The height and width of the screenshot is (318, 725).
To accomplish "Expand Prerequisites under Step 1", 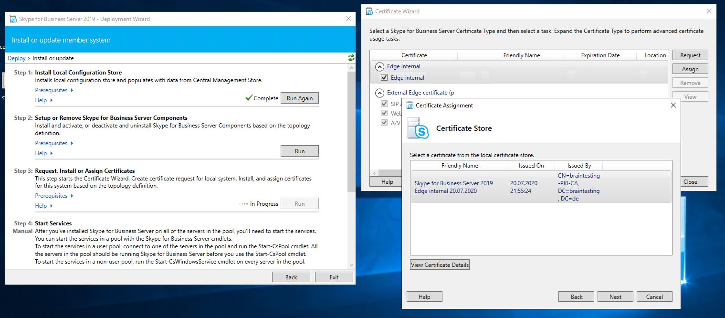I will point(54,90).
